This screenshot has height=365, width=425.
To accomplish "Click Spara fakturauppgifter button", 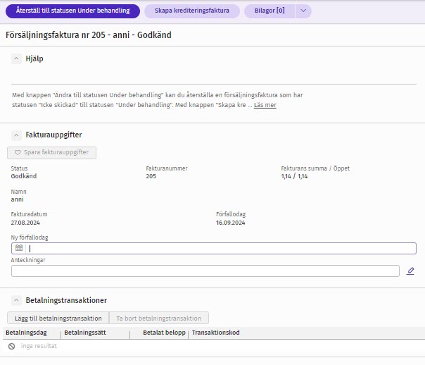I will tap(51, 152).
